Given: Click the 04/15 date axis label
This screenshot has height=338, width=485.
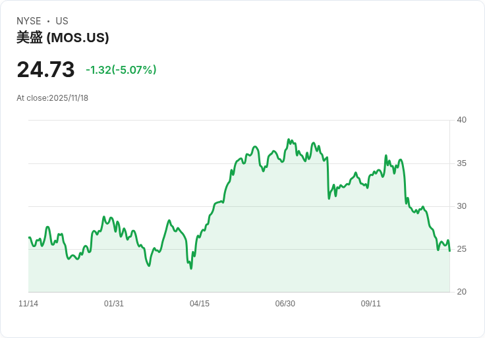Looking at the screenshot, I should click(x=200, y=304).
